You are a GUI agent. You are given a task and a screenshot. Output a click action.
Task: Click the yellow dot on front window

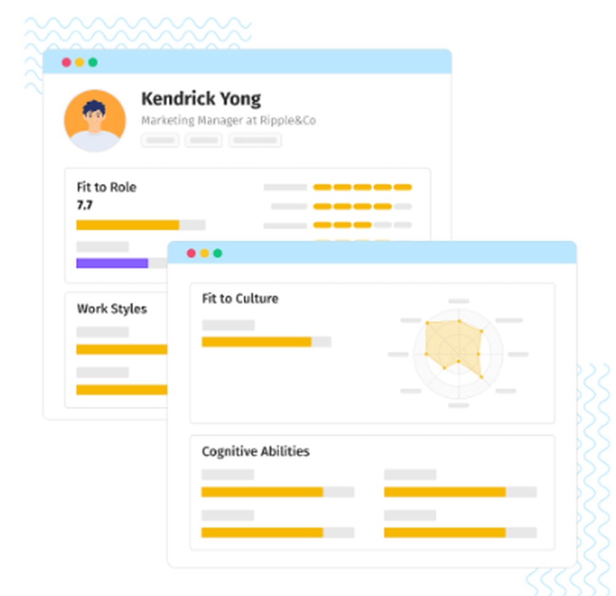205,253
